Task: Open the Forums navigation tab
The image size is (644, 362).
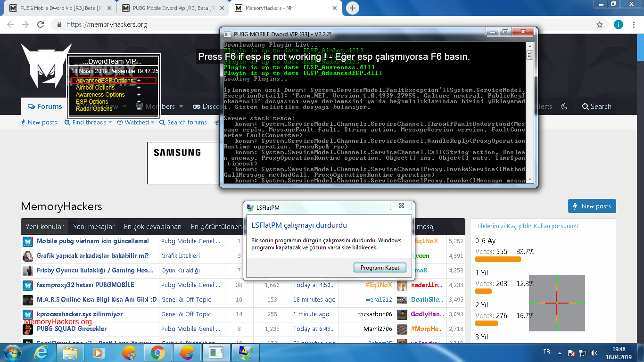Action: 45,107
